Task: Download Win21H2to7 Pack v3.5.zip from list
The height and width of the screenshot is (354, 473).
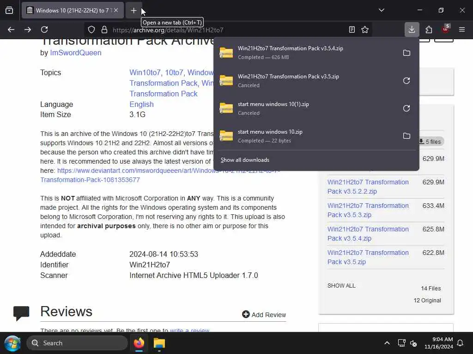Action: tap(368, 257)
